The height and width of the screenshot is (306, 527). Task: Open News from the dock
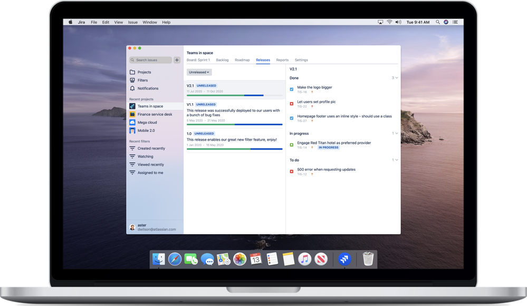(321, 259)
